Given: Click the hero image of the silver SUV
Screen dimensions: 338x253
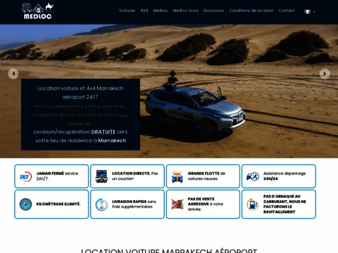Looking at the screenshot, I should 195,110.
